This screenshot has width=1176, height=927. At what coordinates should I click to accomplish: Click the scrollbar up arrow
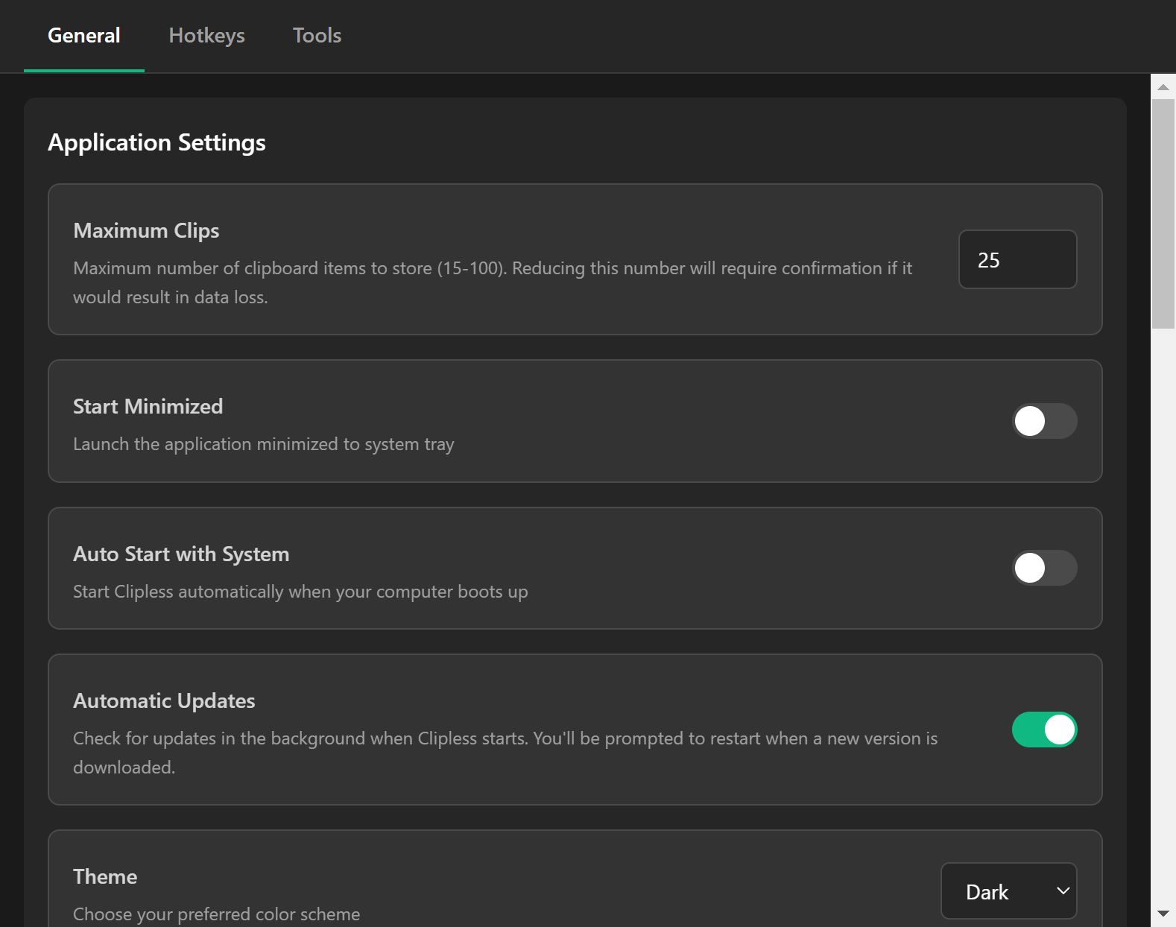[1163, 87]
